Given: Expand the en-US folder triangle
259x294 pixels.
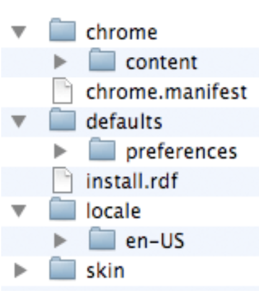Looking at the screenshot, I should pyautogui.click(x=60, y=241).
